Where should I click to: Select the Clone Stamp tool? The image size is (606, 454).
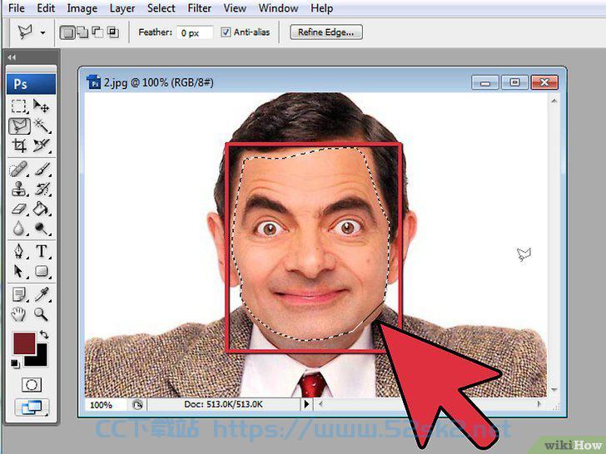(x=18, y=189)
